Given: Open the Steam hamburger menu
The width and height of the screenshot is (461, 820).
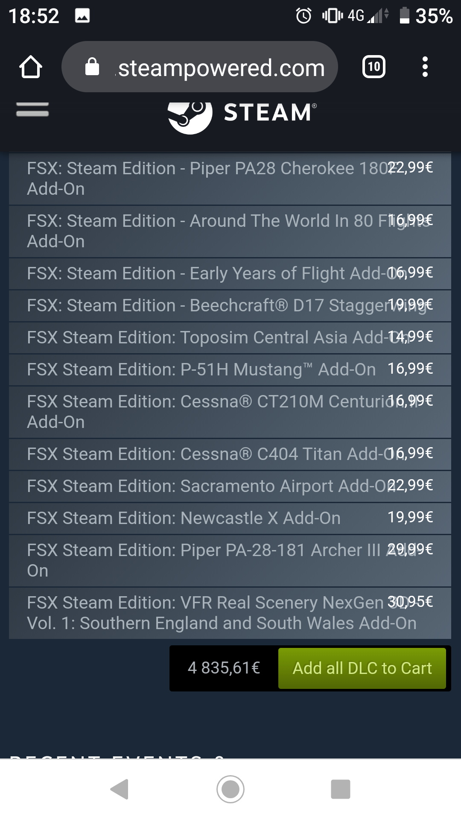Looking at the screenshot, I should point(32,110).
